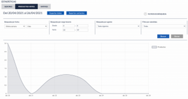188x99 pixels.
Task: Focus the Hasta hour input field
Action: 69,30
